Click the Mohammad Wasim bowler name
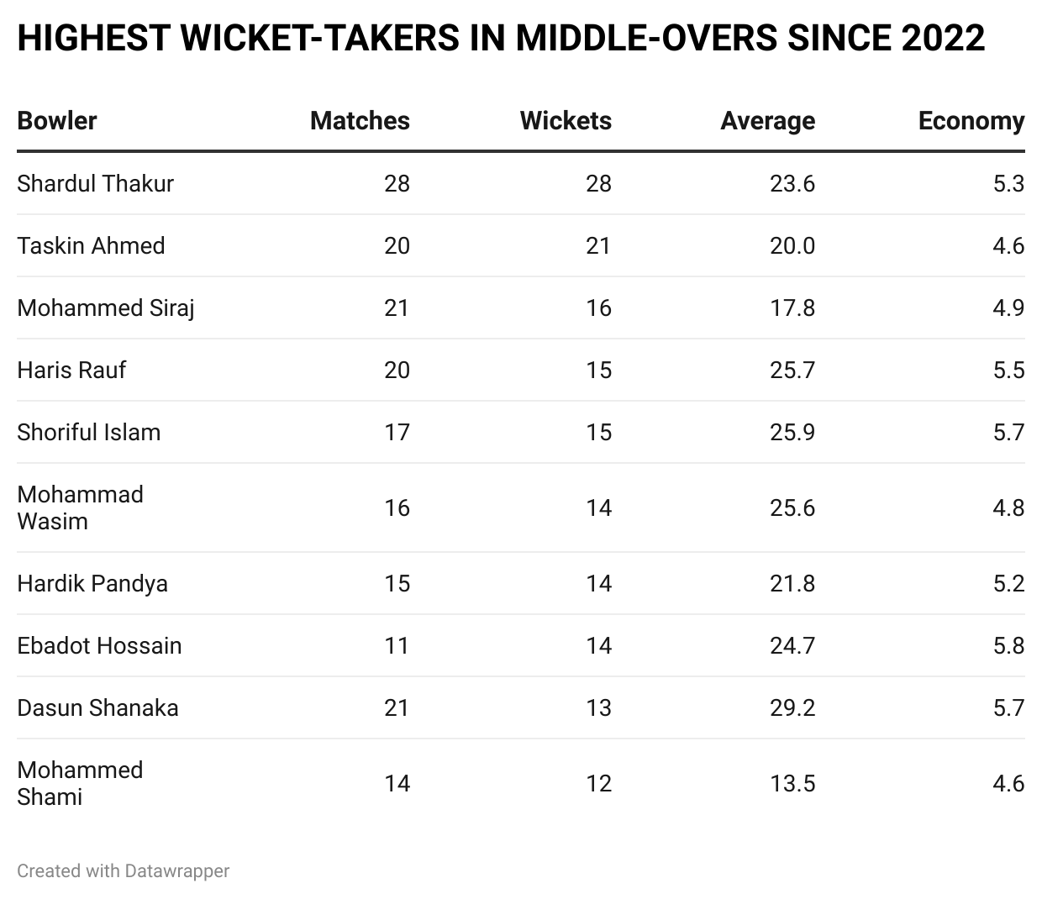Viewport: 1042px width, 899px height. (x=80, y=507)
